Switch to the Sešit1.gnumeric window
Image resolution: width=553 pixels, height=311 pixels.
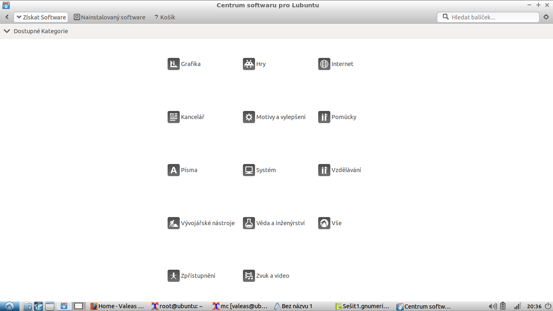click(x=363, y=306)
